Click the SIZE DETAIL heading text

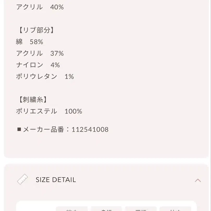pyautogui.click(x=55, y=179)
